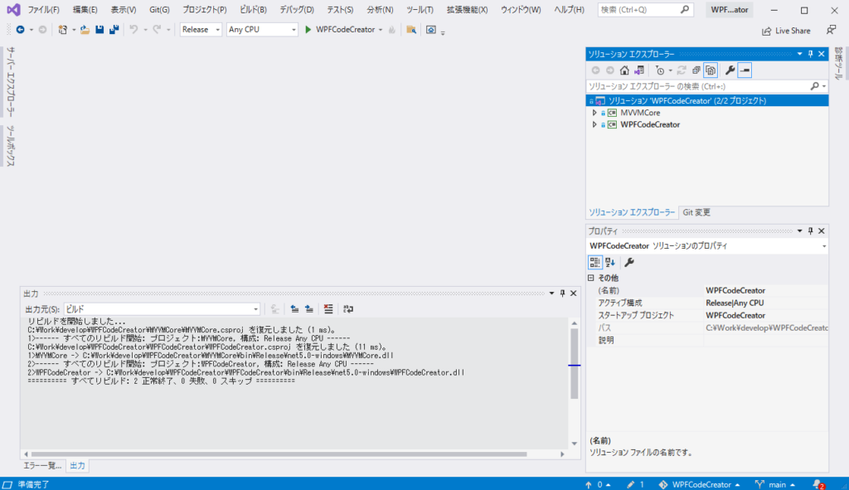Click the Pending Changes Filter clock icon
The height and width of the screenshot is (490, 849).
click(659, 70)
